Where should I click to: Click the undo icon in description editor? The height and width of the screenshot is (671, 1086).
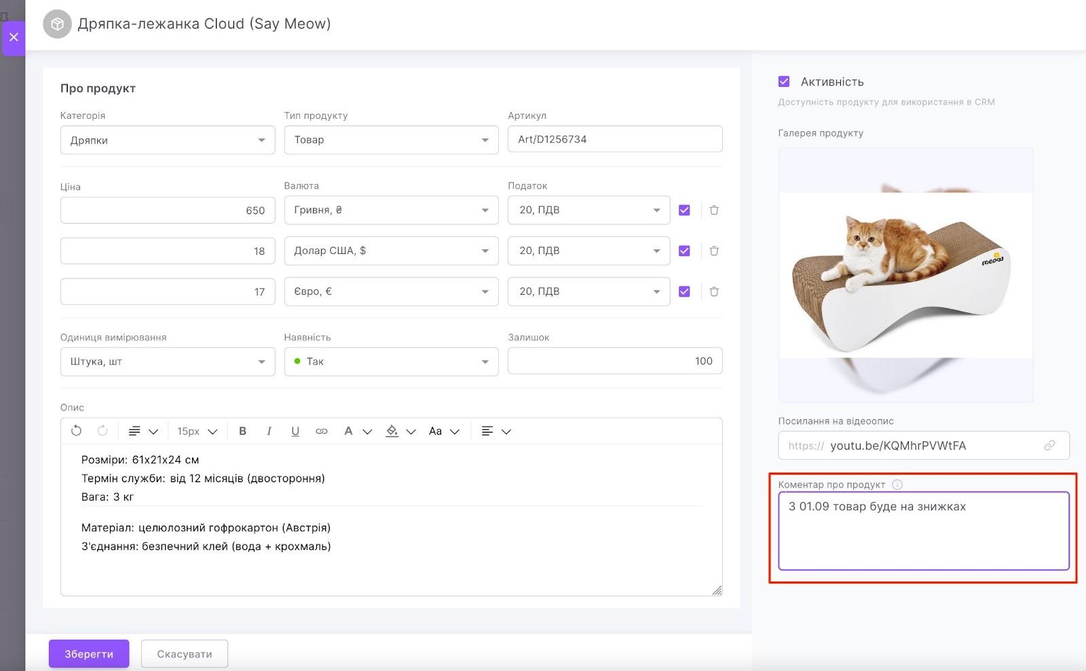tap(76, 431)
